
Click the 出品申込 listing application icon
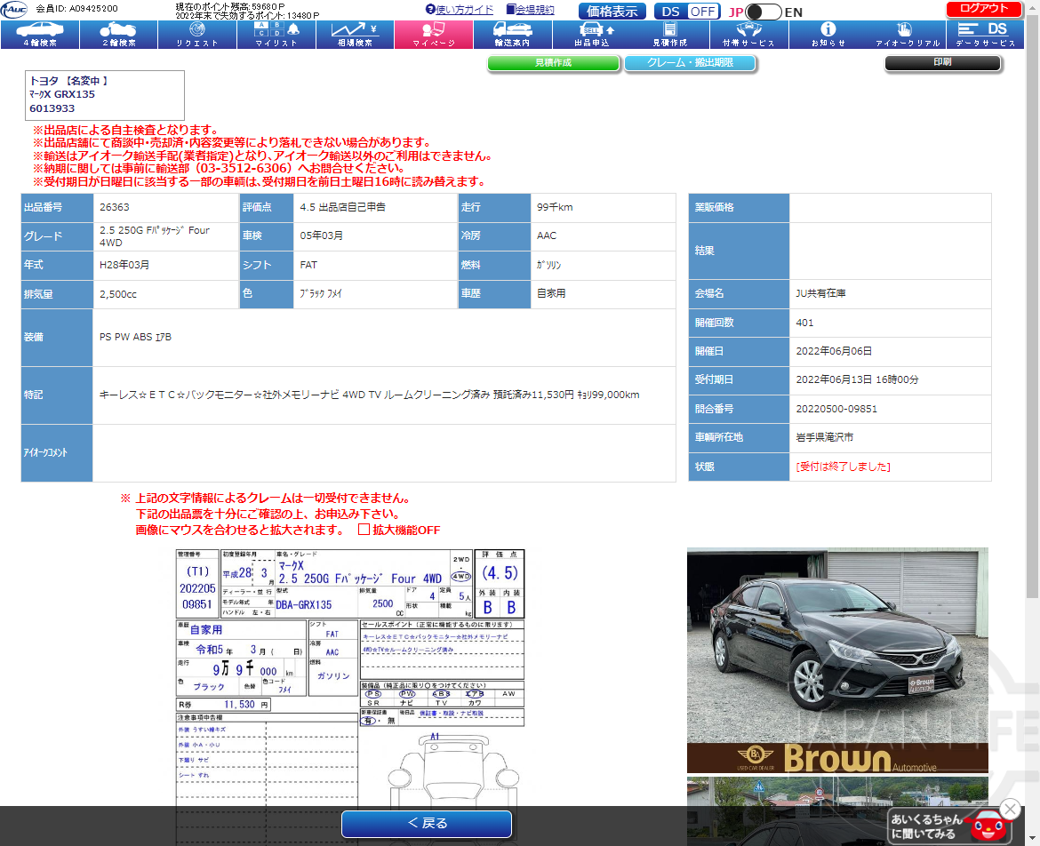pos(591,34)
